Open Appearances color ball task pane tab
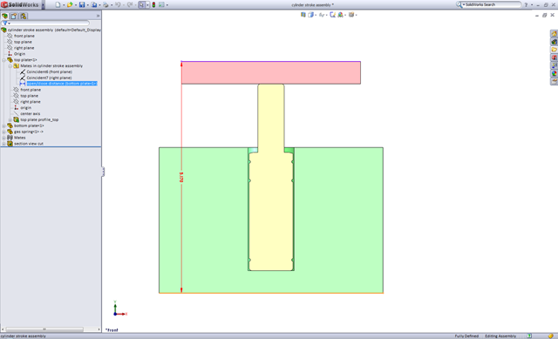The height and width of the screenshot is (339, 558). coord(555,73)
